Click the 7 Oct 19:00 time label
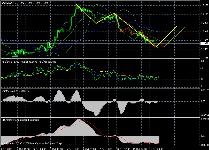 tap(106, 149)
